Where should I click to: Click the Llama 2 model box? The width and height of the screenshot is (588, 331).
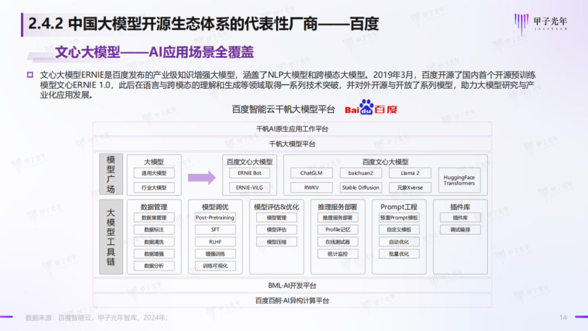[x=410, y=173]
